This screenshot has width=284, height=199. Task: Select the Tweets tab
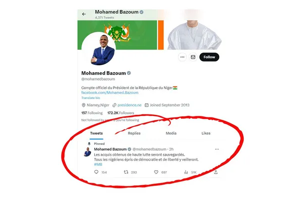pyautogui.click(x=96, y=133)
